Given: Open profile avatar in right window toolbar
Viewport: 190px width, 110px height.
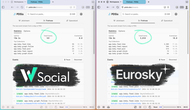Looking at the screenshot, I should (187, 8).
